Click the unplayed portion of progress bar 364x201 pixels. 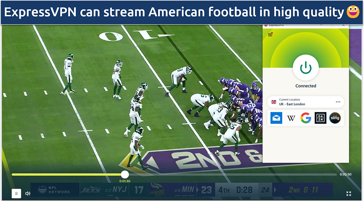point(233,174)
